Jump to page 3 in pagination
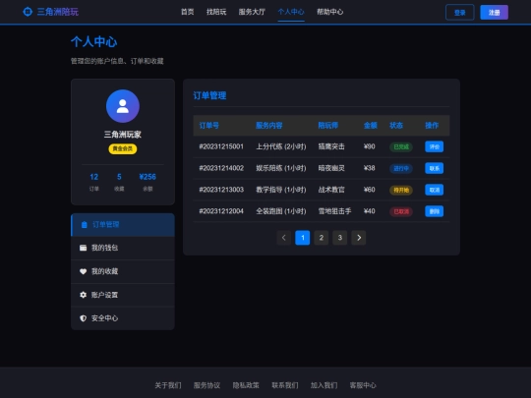The image size is (531, 398). point(340,238)
